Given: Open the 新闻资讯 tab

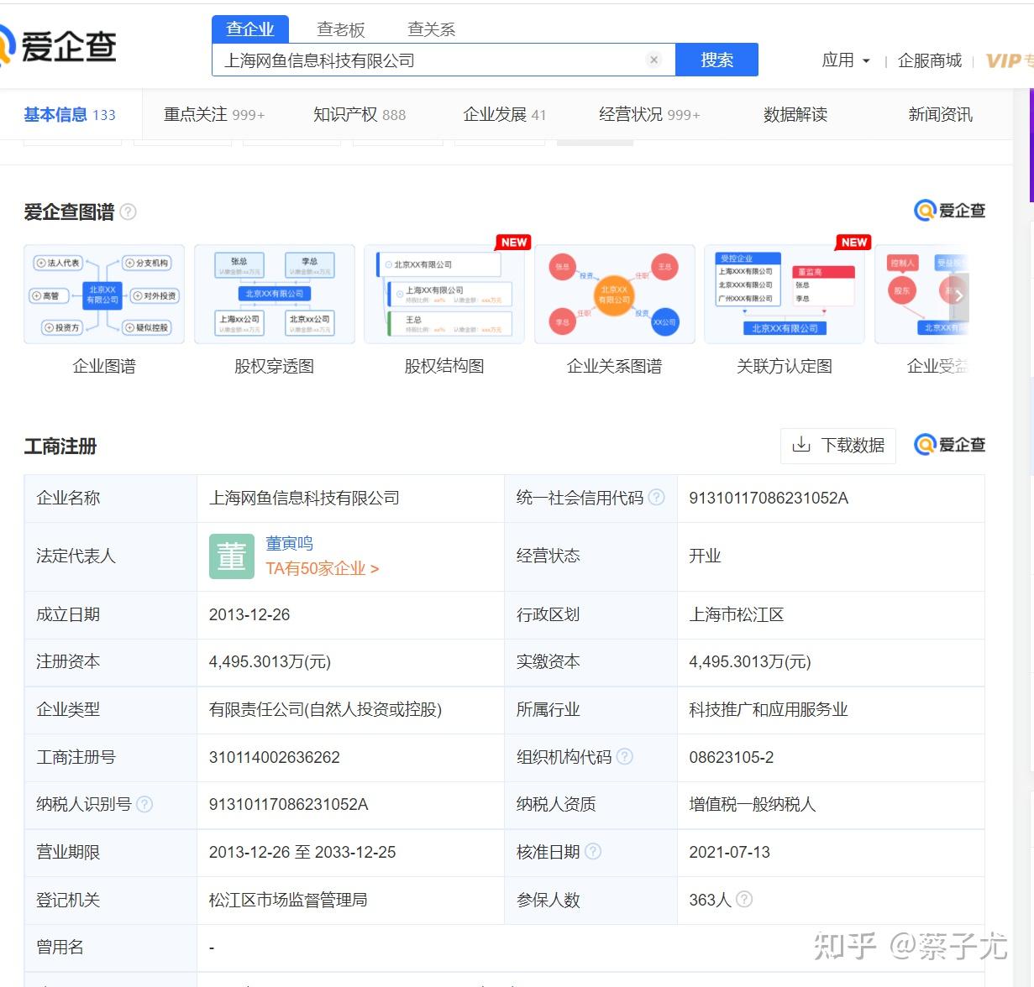Looking at the screenshot, I should pos(941,115).
